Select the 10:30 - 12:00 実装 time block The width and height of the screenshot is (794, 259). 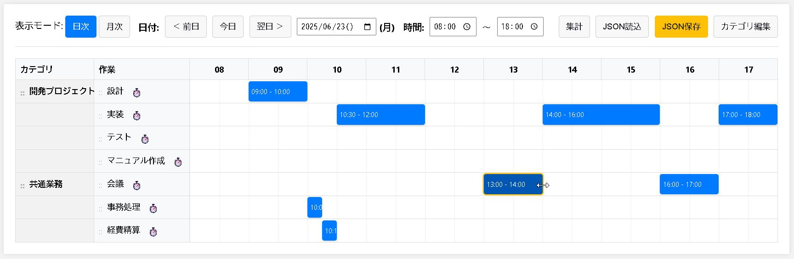coord(381,114)
